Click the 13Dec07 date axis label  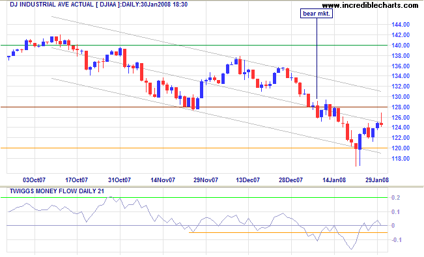(x=248, y=180)
